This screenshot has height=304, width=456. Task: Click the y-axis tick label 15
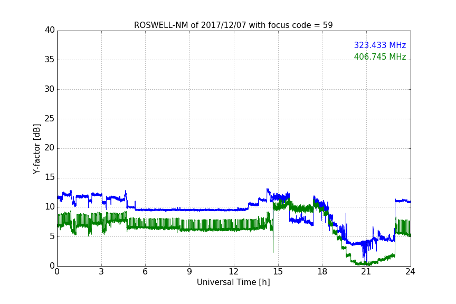click(x=50, y=177)
